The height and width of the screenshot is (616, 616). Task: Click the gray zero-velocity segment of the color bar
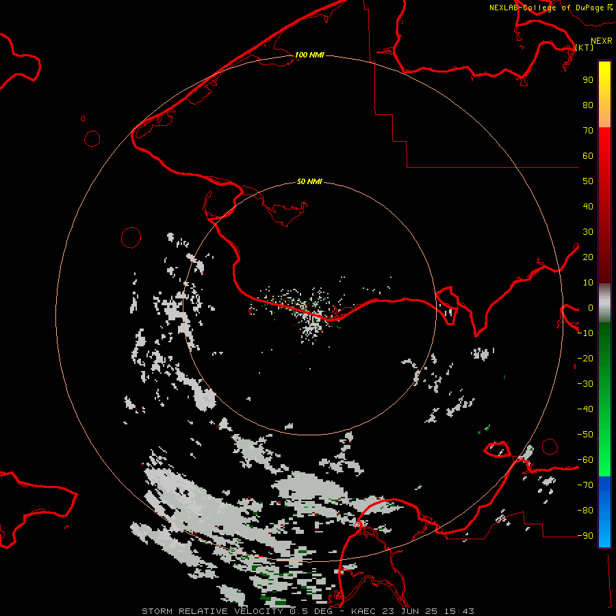click(604, 303)
